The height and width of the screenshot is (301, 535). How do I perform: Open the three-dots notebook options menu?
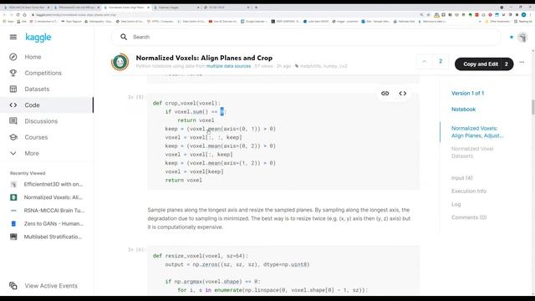pyautogui.click(x=522, y=62)
